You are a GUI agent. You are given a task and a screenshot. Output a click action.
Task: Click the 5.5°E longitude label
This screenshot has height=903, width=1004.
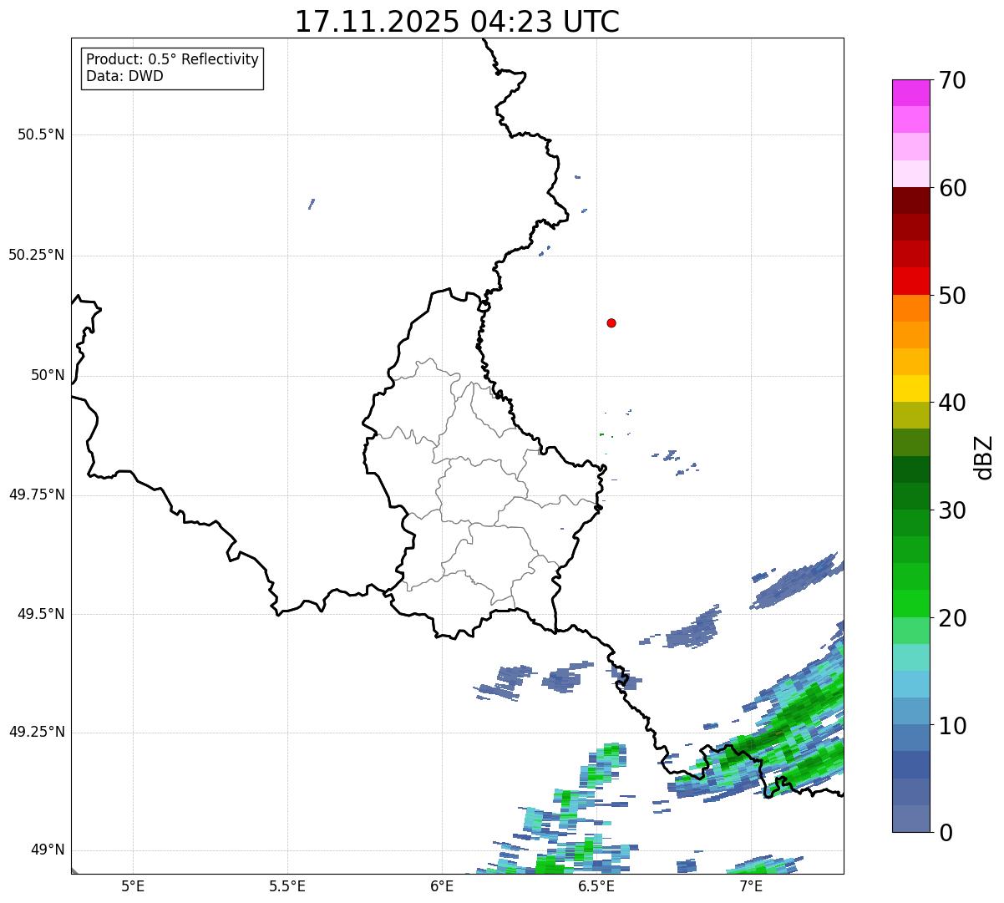[x=287, y=886]
